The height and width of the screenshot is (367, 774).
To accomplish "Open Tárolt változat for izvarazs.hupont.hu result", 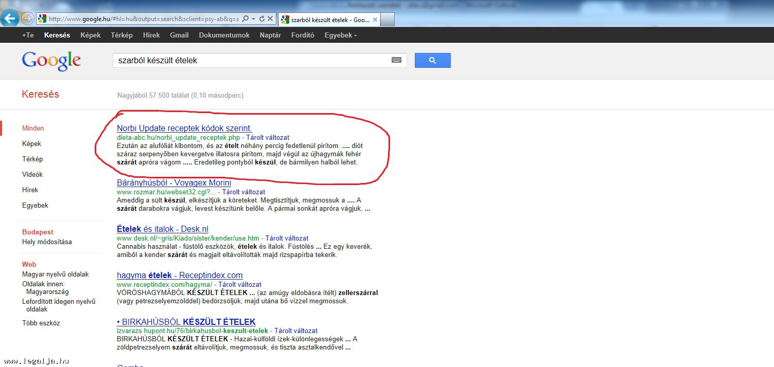I will pos(296,331).
